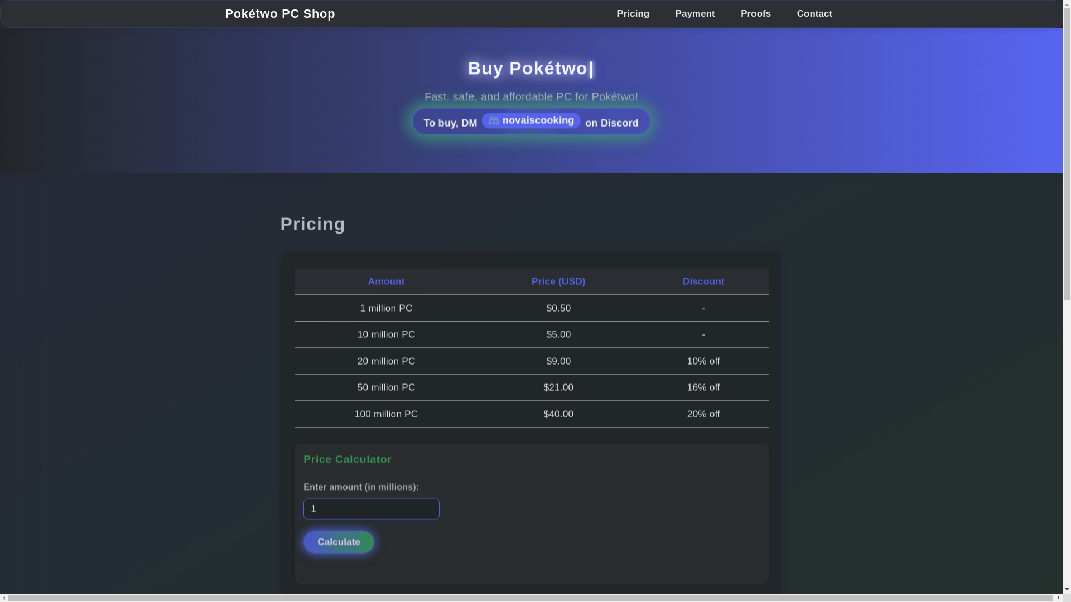This screenshot has height=602, width=1071.
Task: Click the $40.00 price cell
Action: [x=558, y=414]
